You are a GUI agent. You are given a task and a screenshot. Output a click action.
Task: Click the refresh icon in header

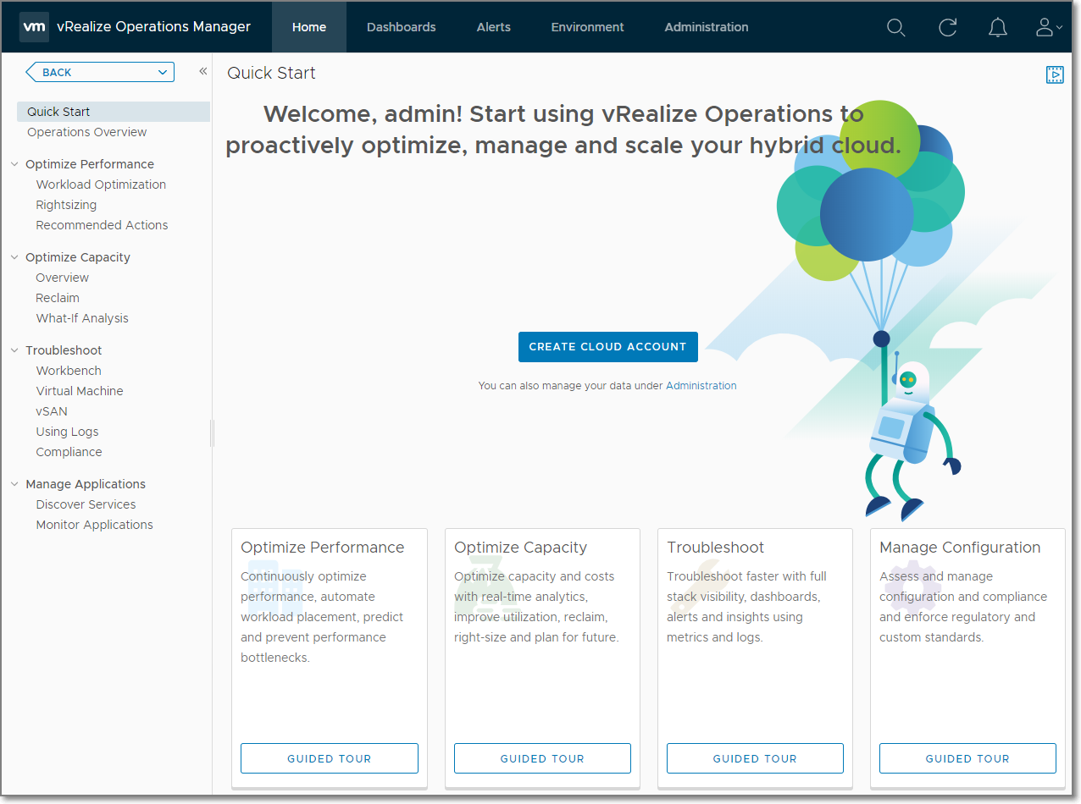[947, 27]
